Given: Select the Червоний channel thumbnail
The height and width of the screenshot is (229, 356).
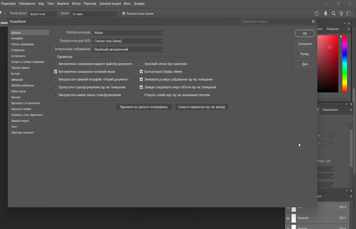Looking at the screenshot, I should click(x=294, y=218).
